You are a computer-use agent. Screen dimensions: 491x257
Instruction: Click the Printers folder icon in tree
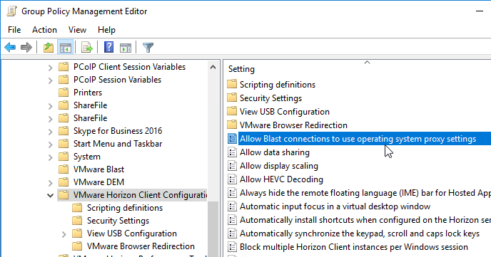pyautogui.click(x=64, y=93)
